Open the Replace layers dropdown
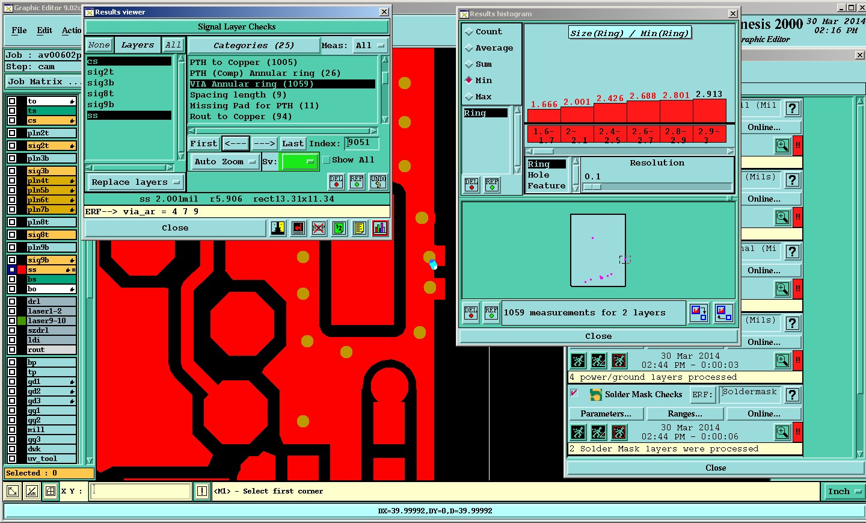Viewport: 866px width, 523px height. pyautogui.click(x=136, y=182)
